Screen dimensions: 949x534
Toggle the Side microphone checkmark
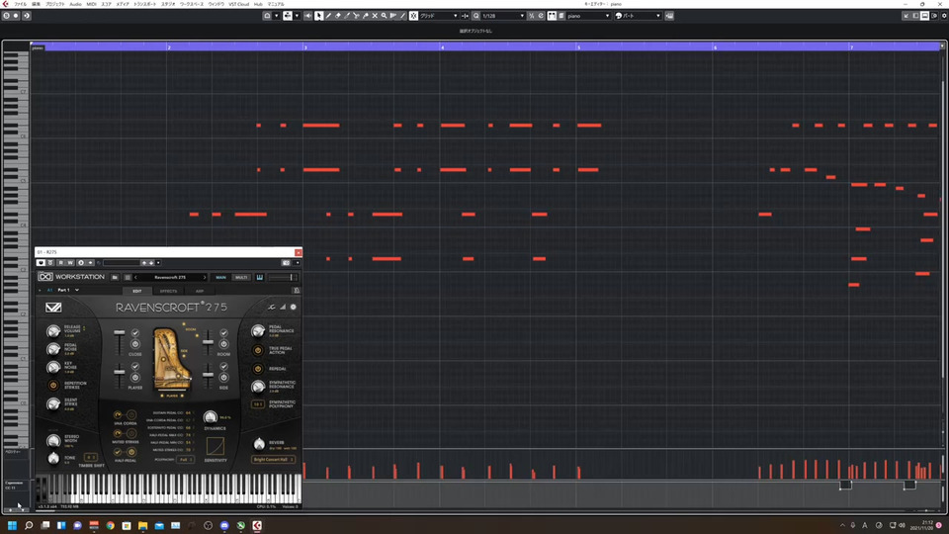tap(224, 366)
